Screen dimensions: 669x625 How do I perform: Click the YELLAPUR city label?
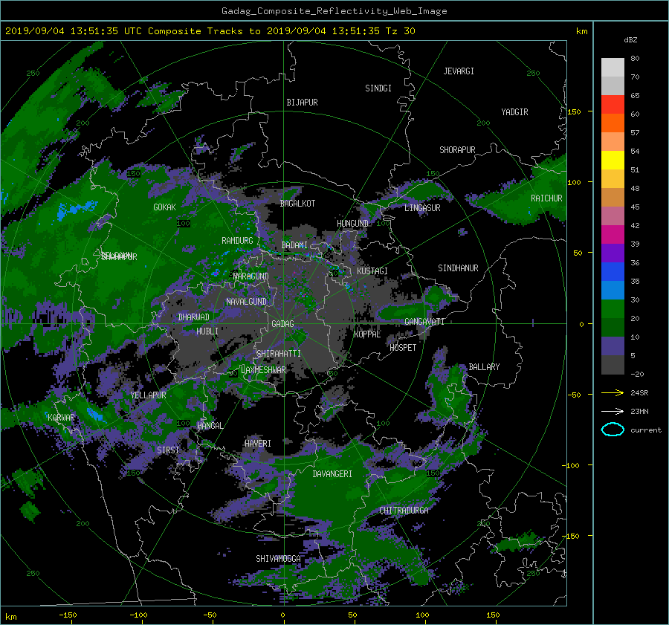pyautogui.click(x=148, y=395)
